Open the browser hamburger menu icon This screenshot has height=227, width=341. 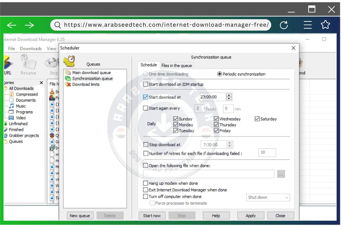coord(307,25)
